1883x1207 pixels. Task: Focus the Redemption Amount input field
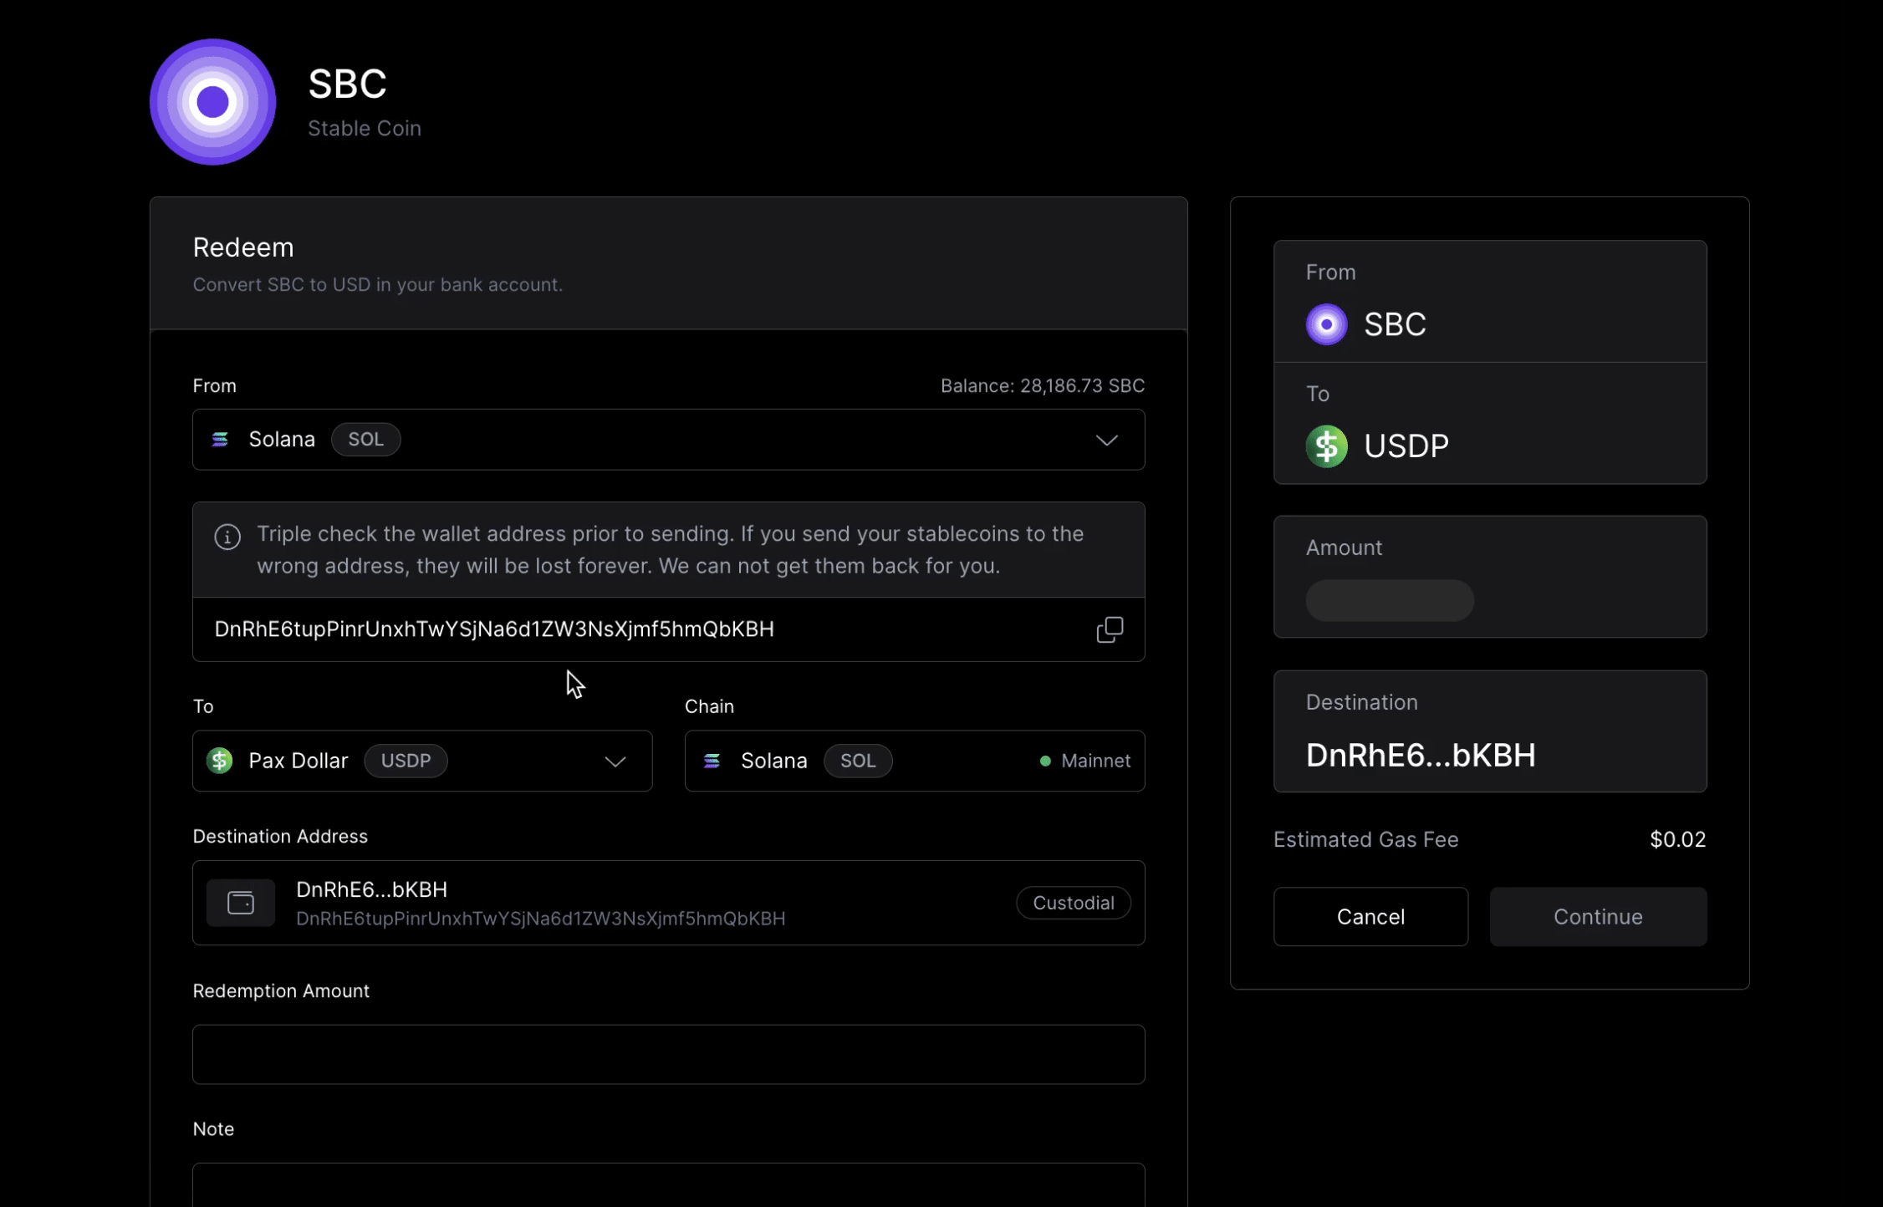668,1054
